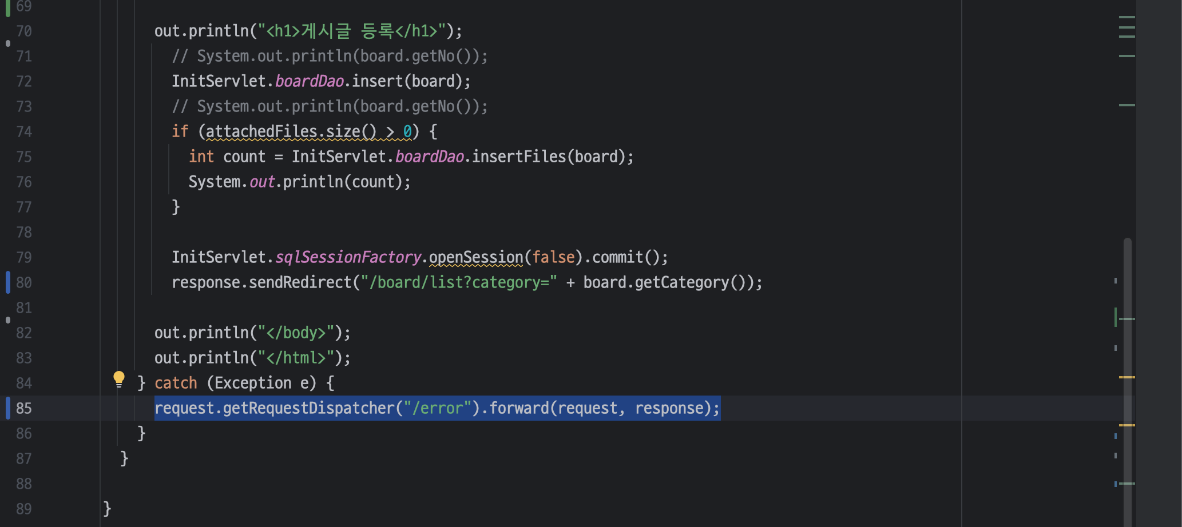Click the false argument on line 79
1182x527 pixels.
pyautogui.click(x=553, y=257)
